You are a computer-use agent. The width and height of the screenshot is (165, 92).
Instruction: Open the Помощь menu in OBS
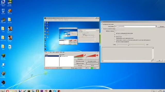tap(66, 20)
